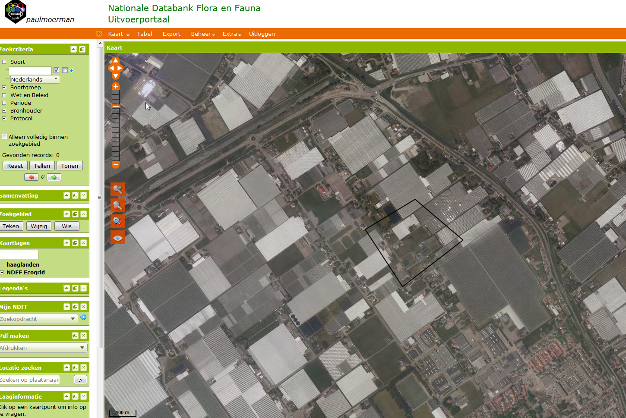Click Wis to clear search area

coord(66,226)
